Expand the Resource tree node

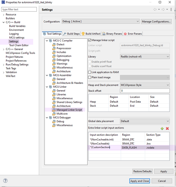pos(4,15)
